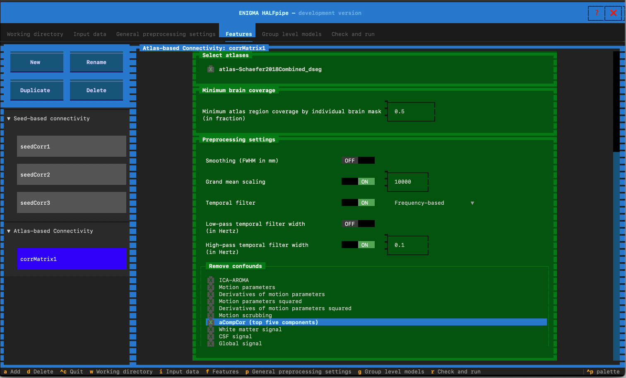
Task: Toggle Derivatives of motion parameters checkbox
Action: (211, 294)
